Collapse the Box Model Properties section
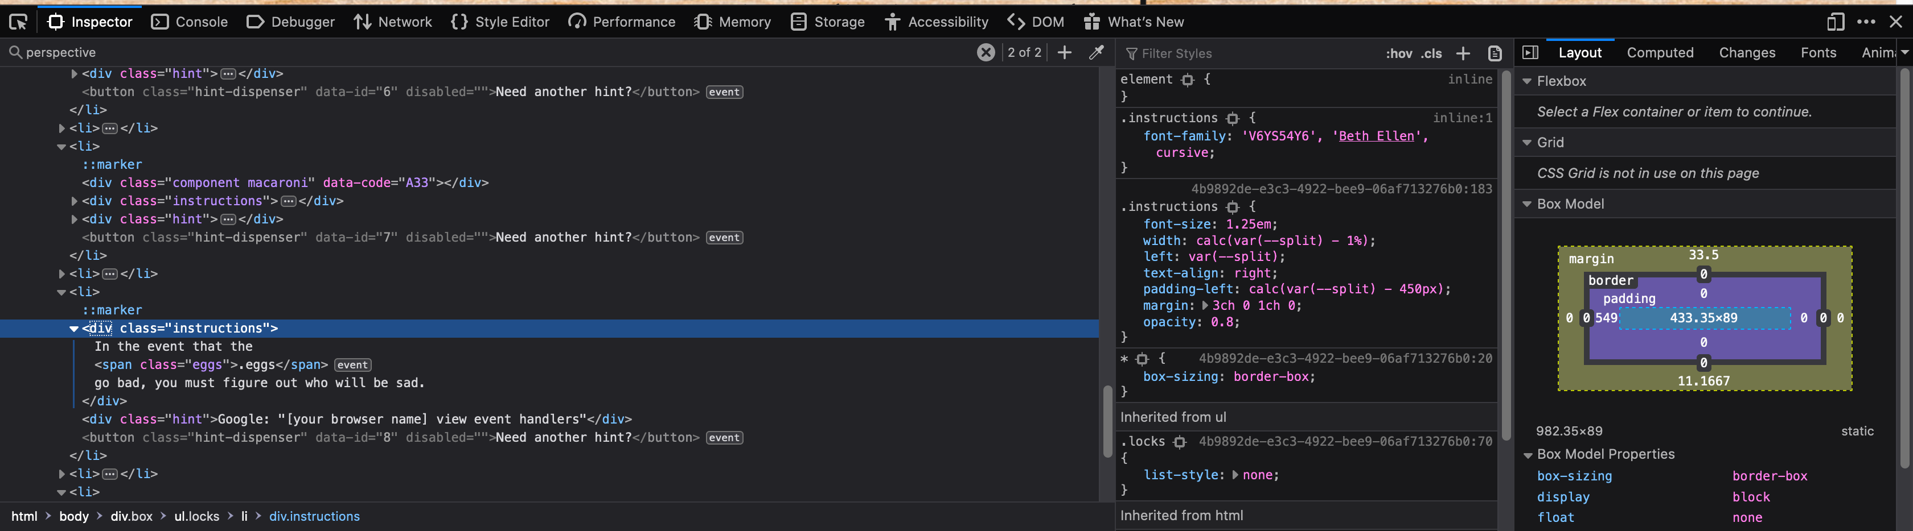Screen dimensions: 1913x531 coord(1528,455)
